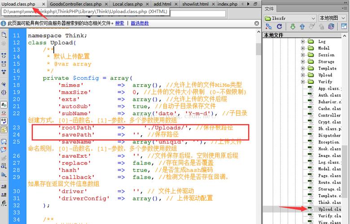Expand the Template folder
The width and height of the screenshot is (350, 224).
click(x=303, y=68)
